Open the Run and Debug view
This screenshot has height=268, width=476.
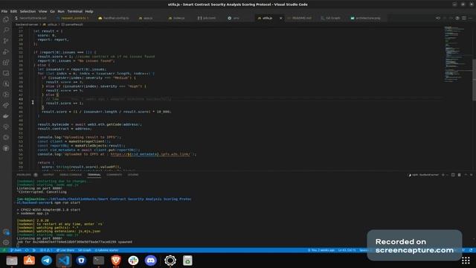tap(6, 51)
